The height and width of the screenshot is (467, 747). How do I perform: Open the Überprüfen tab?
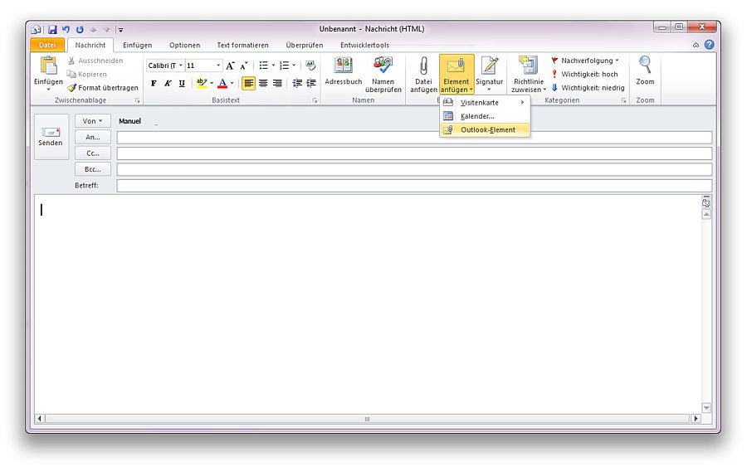tap(305, 46)
